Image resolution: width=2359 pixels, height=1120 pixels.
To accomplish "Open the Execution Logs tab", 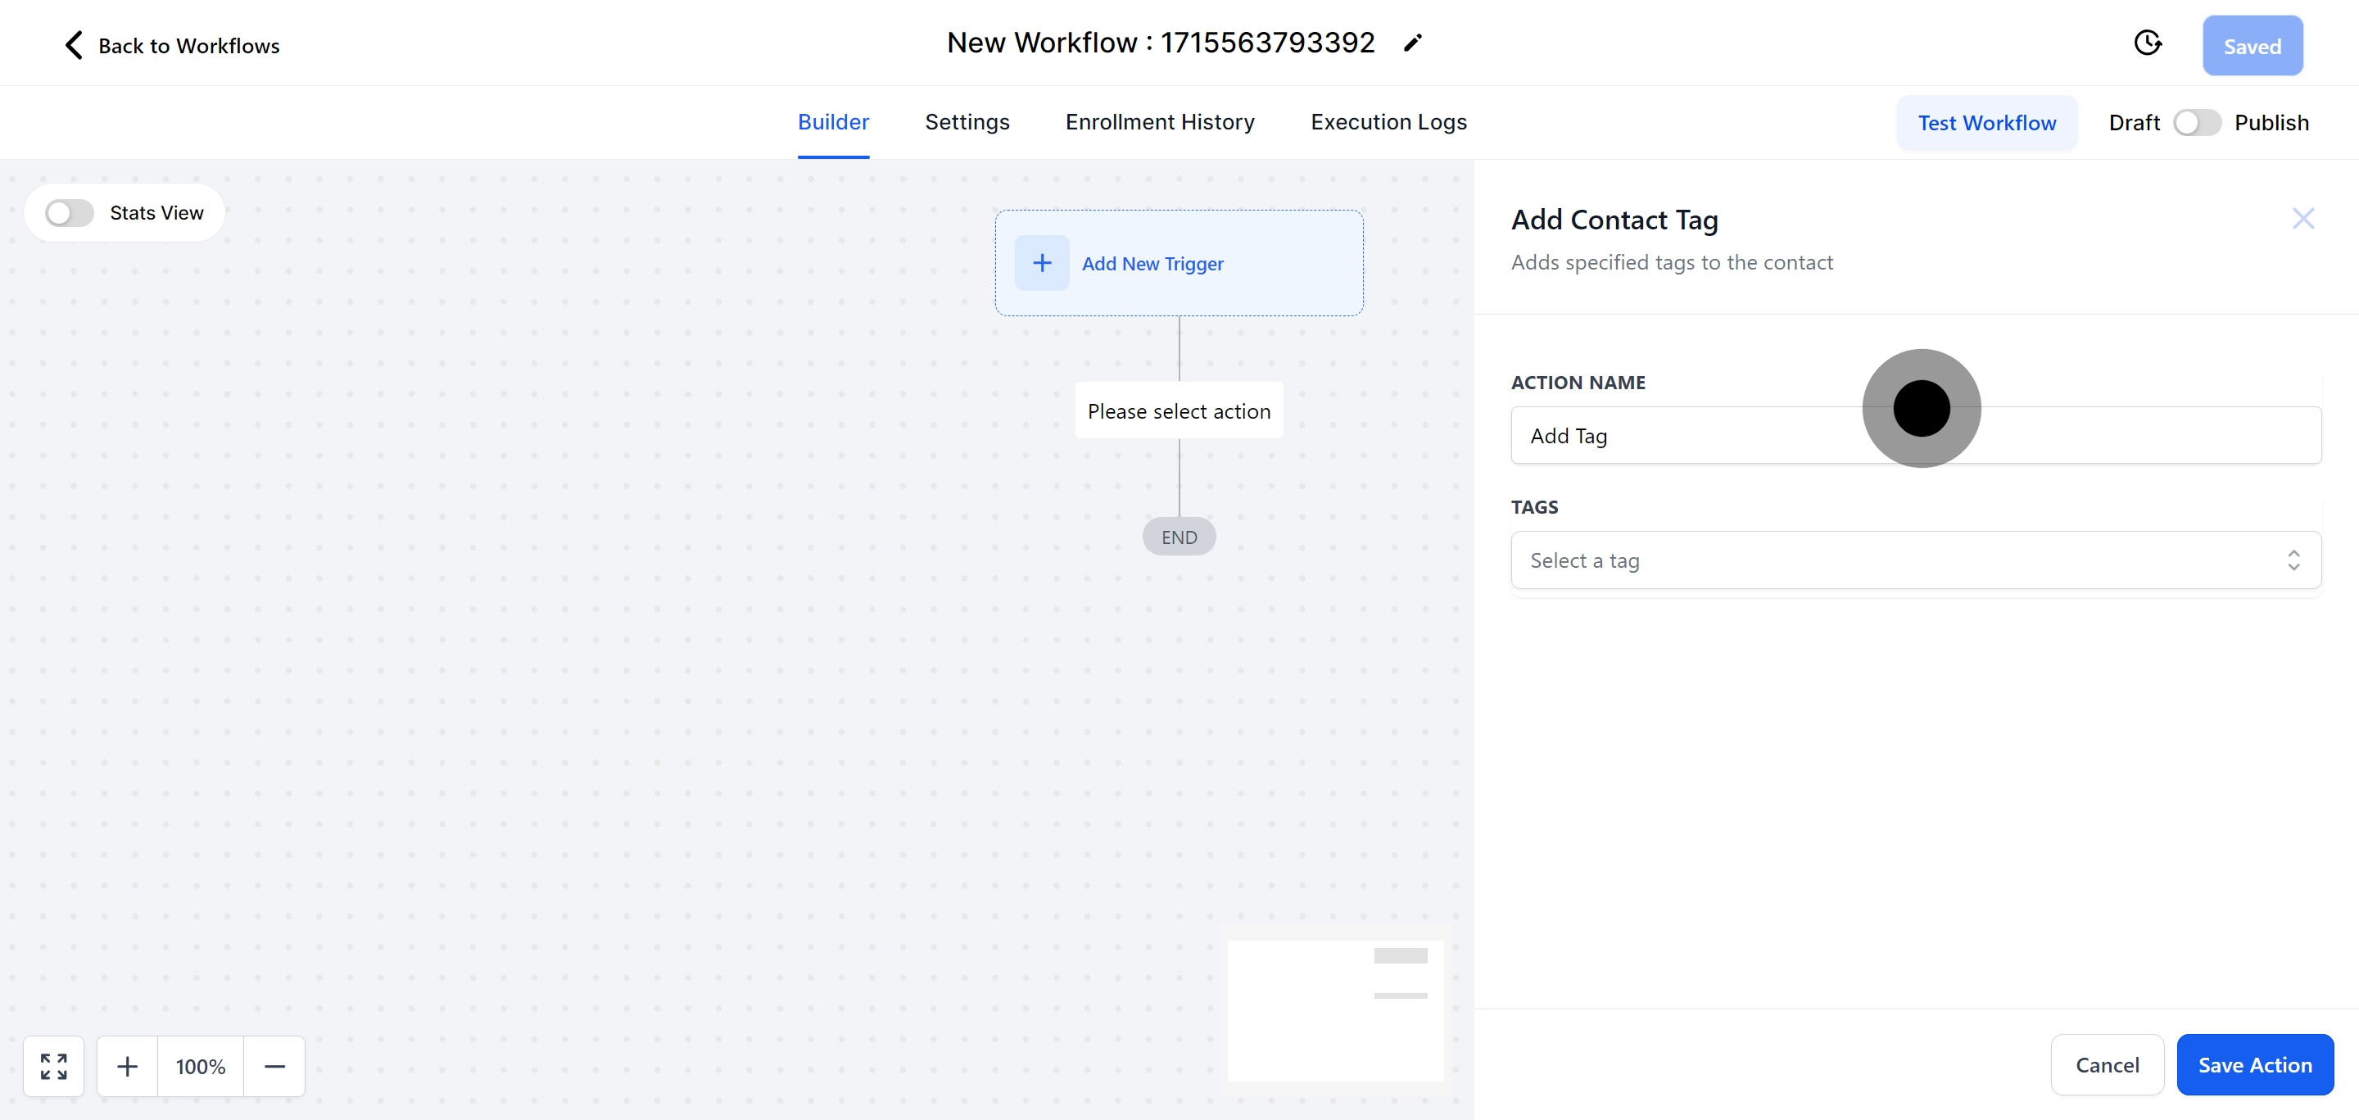I will [x=1388, y=123].
